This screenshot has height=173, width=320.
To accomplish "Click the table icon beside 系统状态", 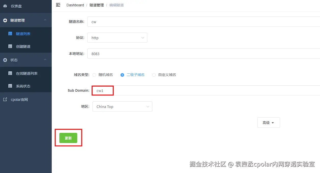I will (x=10, y=86).
